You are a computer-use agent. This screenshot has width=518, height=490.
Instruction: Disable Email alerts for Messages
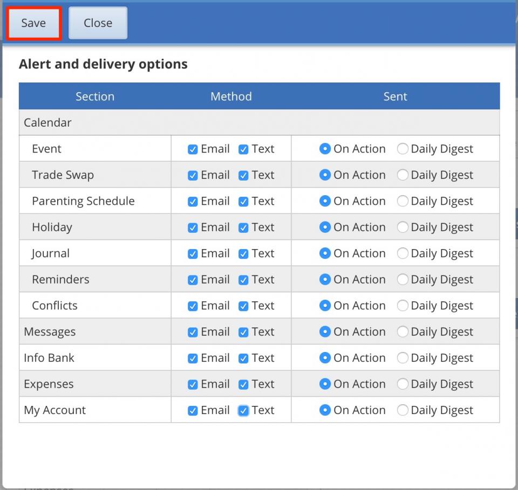(193, 332)
